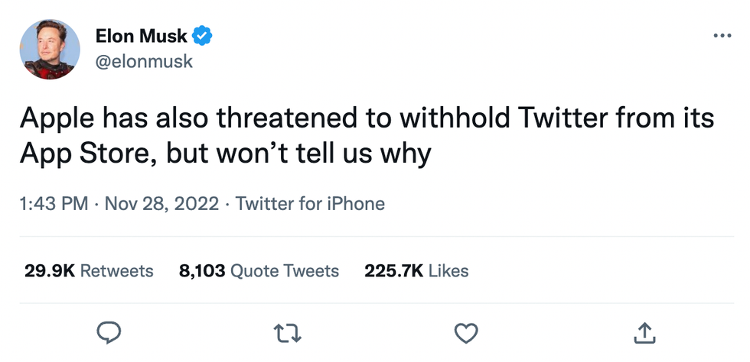Image resolution: width=750 pixels, height=362 pixels.
Task: Open Elon Musk's profile picture
Action: tap(51, 48)
